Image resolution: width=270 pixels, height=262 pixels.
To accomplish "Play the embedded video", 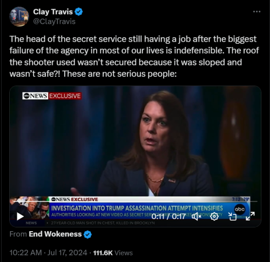I will pyautogui.click(x=21, y=216).
